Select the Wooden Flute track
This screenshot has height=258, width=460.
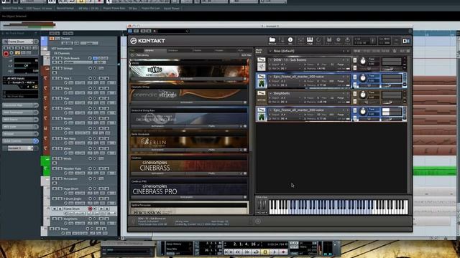[x=72, y=168]
